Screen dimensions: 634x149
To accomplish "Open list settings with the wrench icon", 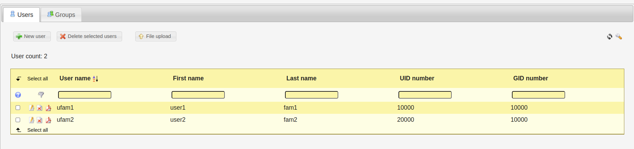I will (619, 37).
